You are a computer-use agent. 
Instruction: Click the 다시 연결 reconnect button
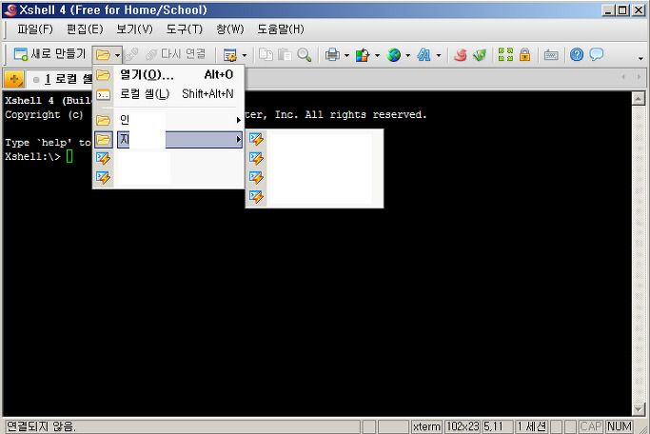(x=176, y=54)
